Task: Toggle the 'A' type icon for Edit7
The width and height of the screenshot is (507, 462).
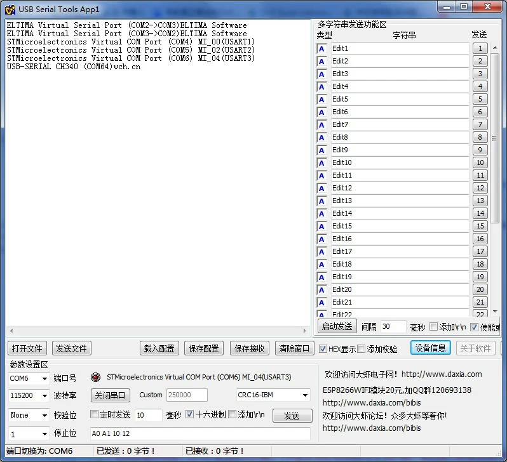Action: point(321,125)
